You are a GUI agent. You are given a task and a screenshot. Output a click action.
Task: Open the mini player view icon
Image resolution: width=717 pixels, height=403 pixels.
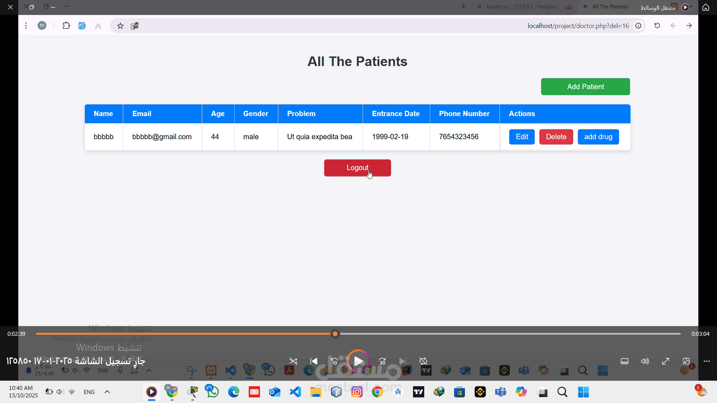coord(686,361)
